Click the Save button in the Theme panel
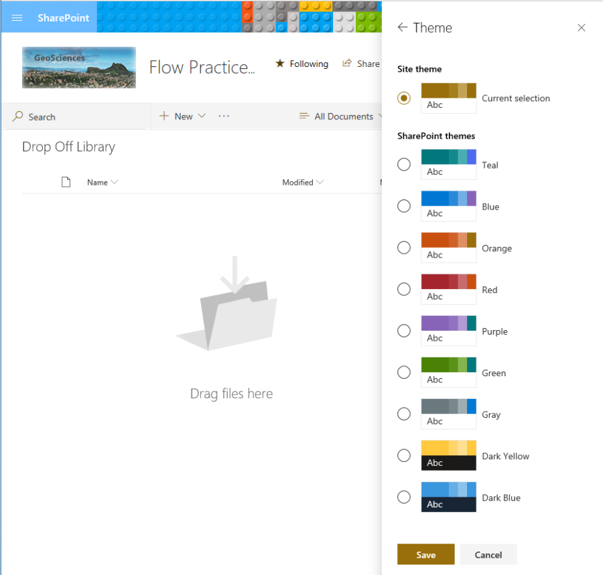The height and width of the screenshot is (575, 603). tap(425, 554)
